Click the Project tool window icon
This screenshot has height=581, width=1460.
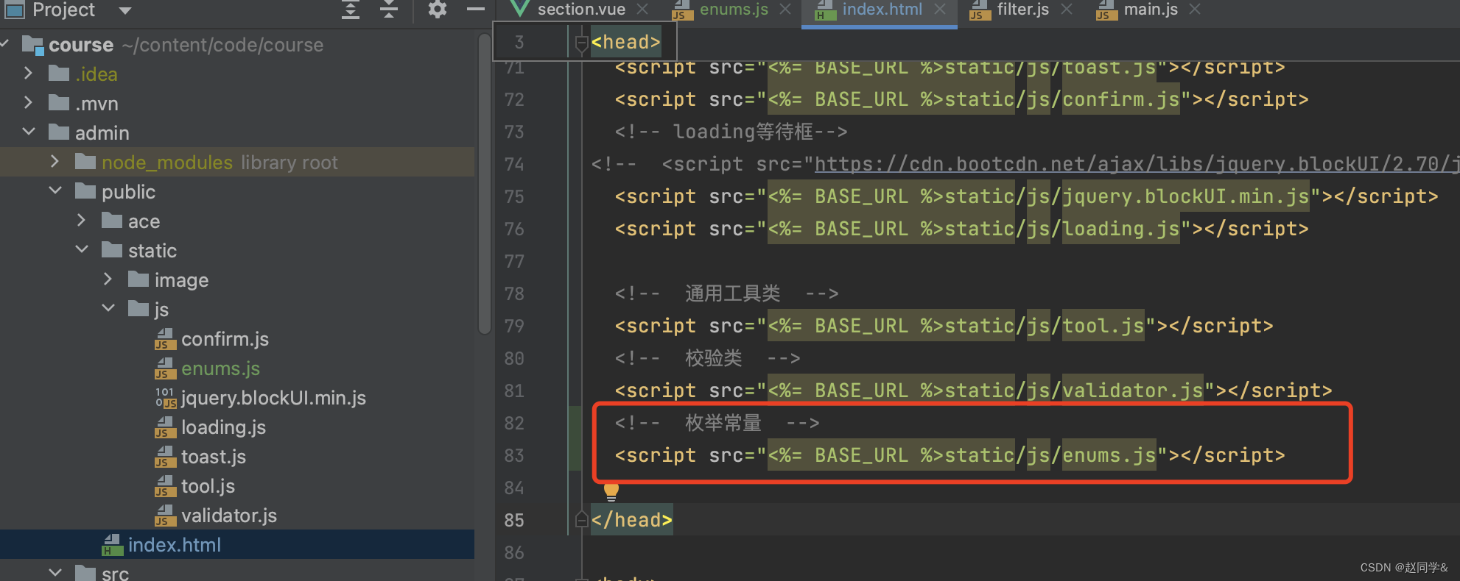pos(15,10)
